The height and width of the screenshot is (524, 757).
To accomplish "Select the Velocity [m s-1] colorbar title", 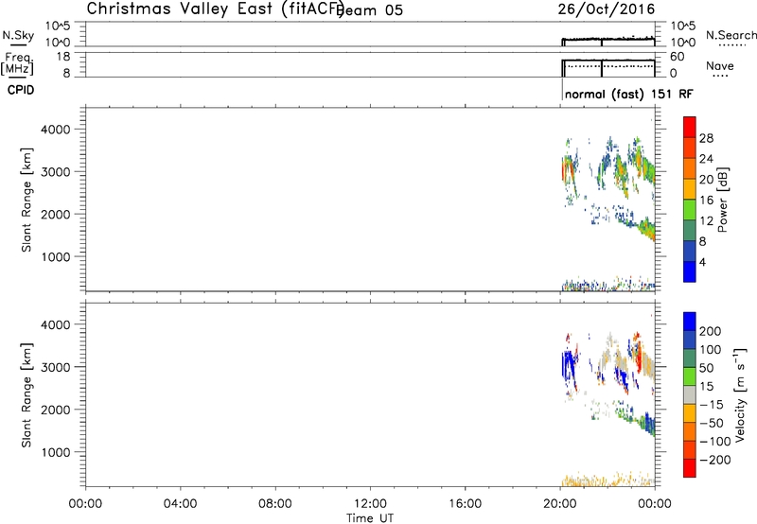I will [x=740, y=394].
